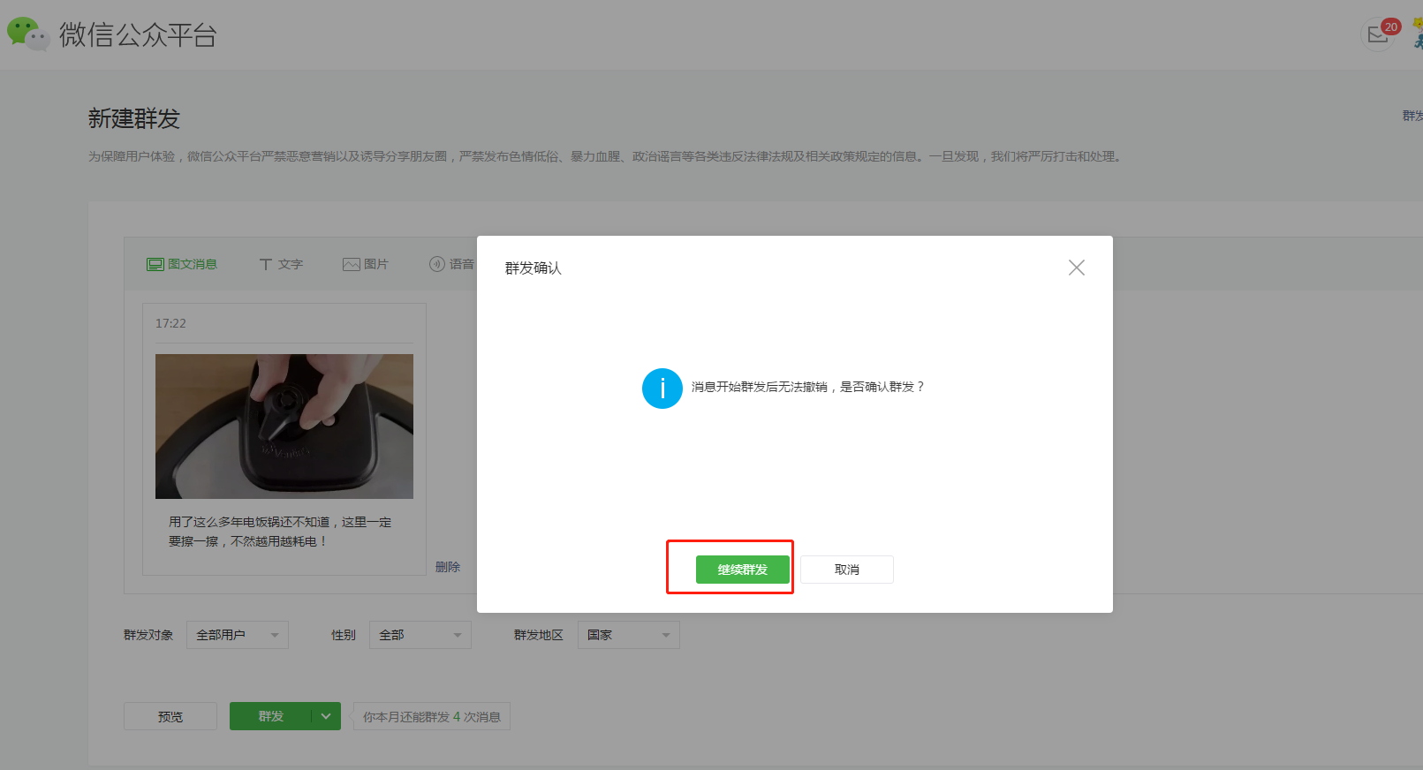Click the article title 用了这么多年电饭锅还不知道
1423x770 pixels.
(280, 532)
